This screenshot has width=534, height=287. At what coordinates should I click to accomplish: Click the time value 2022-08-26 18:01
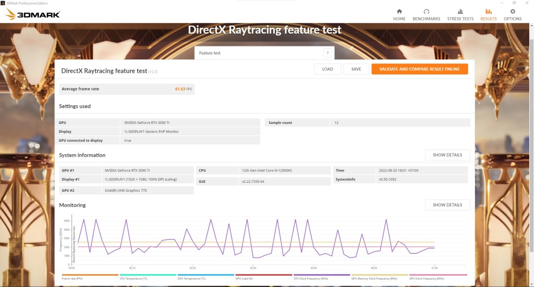pyautogui.click(x=422, y=170)
